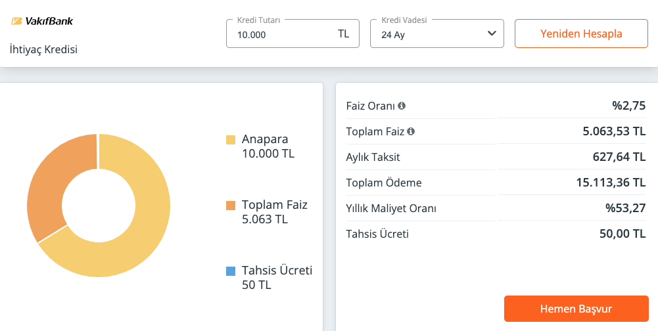Image resolution: width=658 pixels, height=331 pixels.
Task: Click the %2,75 interest rate value
Action: tap(628, 106)
